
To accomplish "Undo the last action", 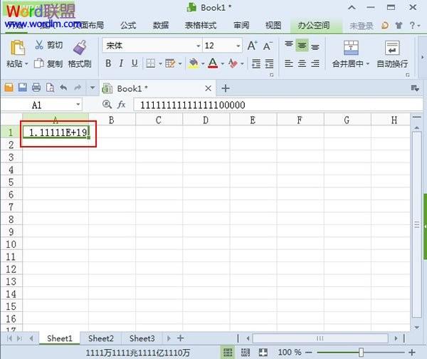I will pos(64,88).
